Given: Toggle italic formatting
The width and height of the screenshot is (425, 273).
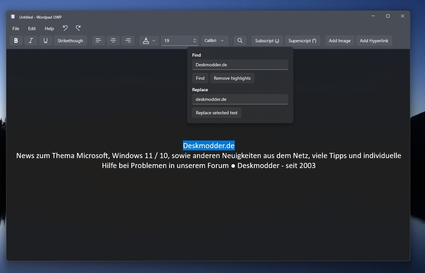Looking at the screenshot, I should (x=31, y=41).
